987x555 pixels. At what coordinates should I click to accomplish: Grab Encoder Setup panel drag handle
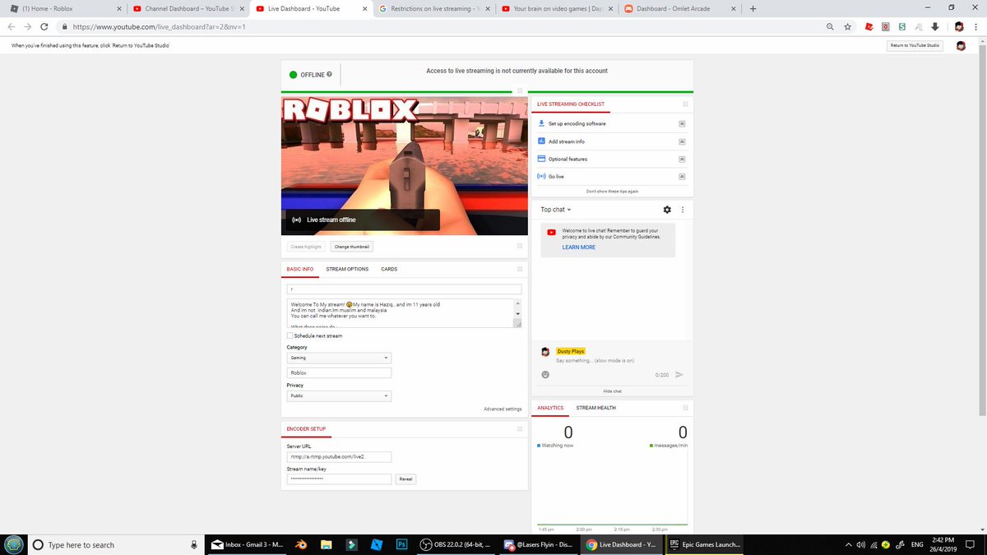pos(519,428)
